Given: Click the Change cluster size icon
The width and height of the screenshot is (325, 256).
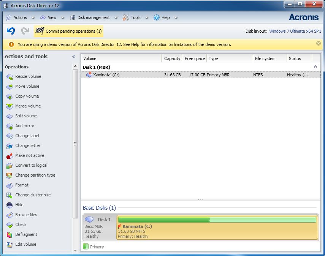Looking at the screenshot, I should point(10,195).
